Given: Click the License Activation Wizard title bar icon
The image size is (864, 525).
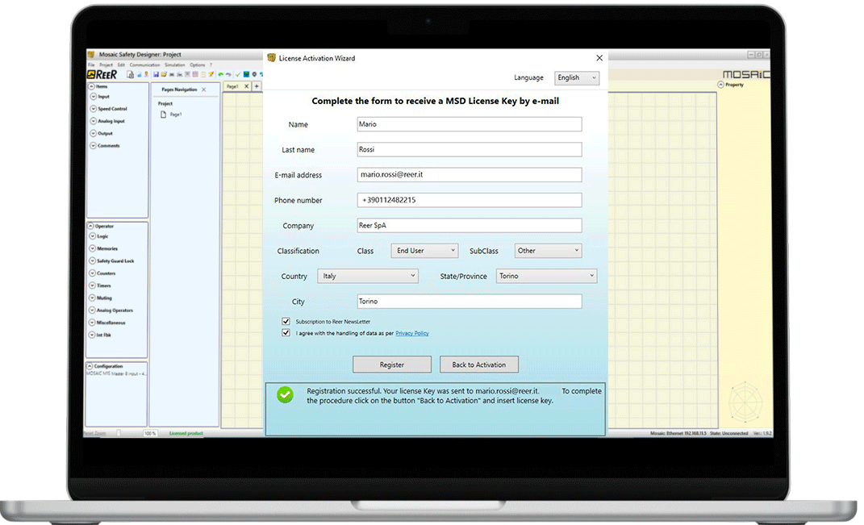Looking at the screenshot, I should pos(270,57).
